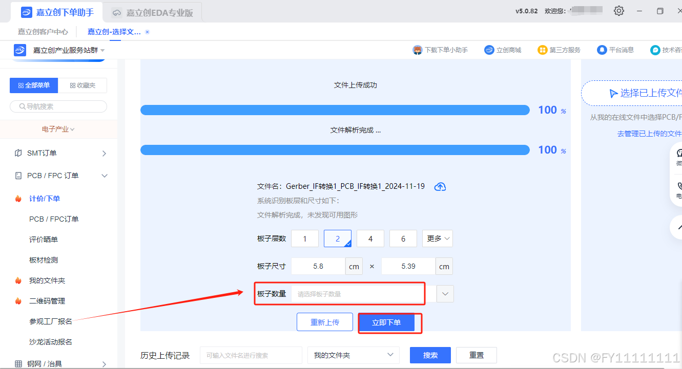Open 沙龙活动报名 menu item
Screen dimensions: 682x369
click(51, 342)
